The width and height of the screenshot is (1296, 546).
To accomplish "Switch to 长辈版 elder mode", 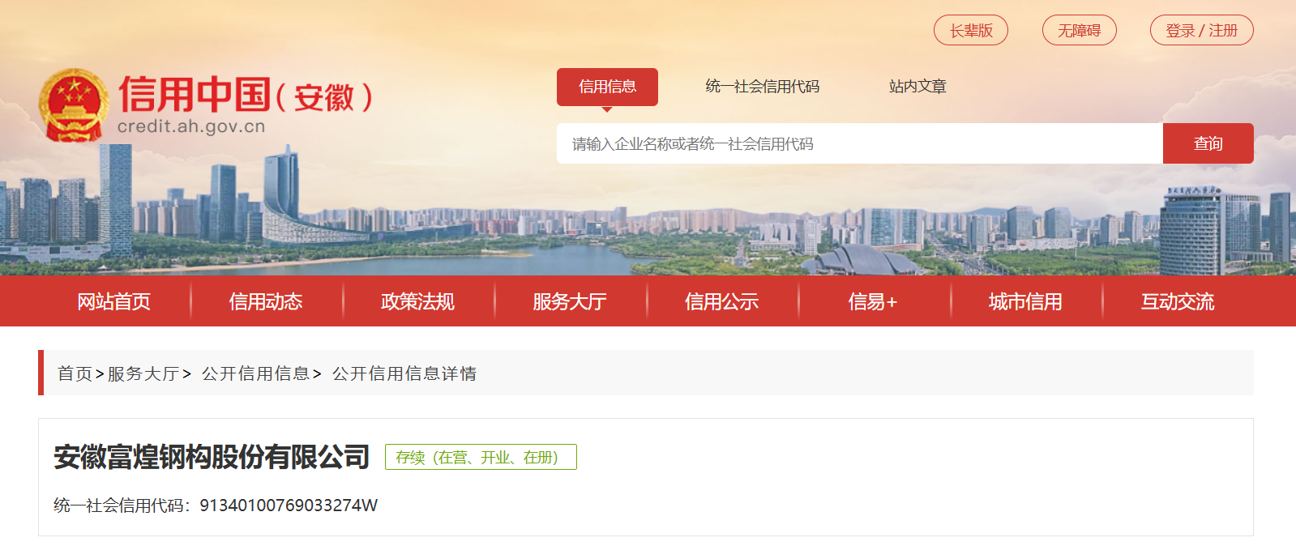I will click(970, 30).
